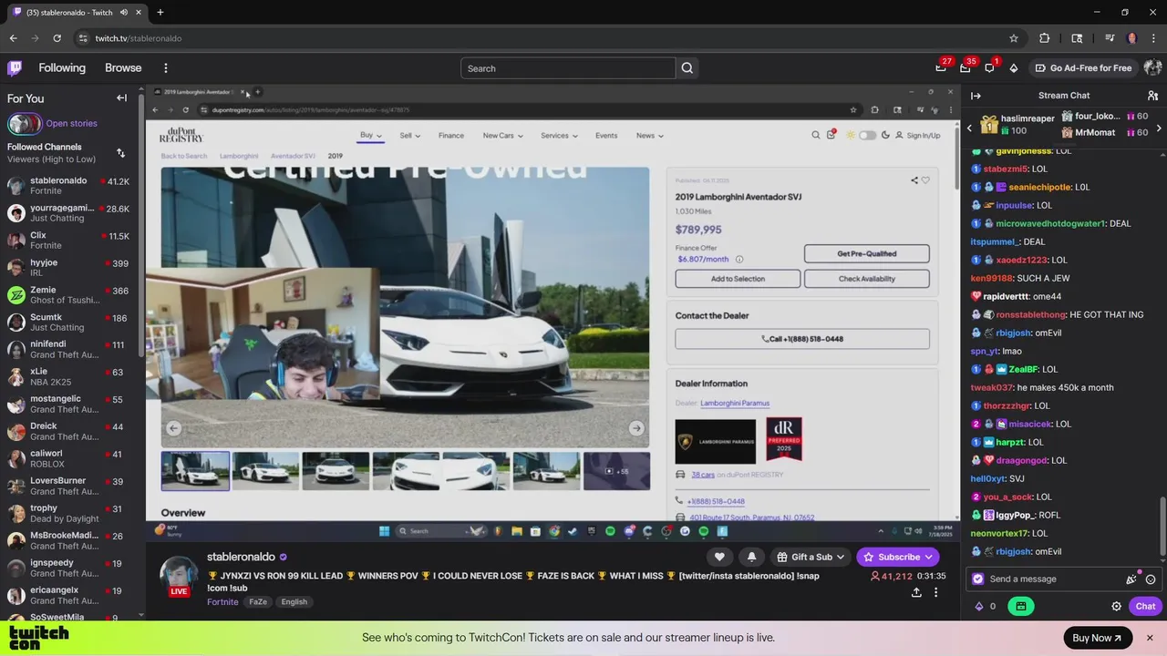The image size is (1167, 656).
Task: Open stream more options vertical dots
Action: coord(935,592)
